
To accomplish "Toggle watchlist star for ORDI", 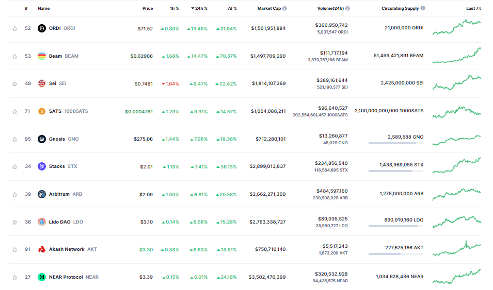I will click(x=14, y=29).
